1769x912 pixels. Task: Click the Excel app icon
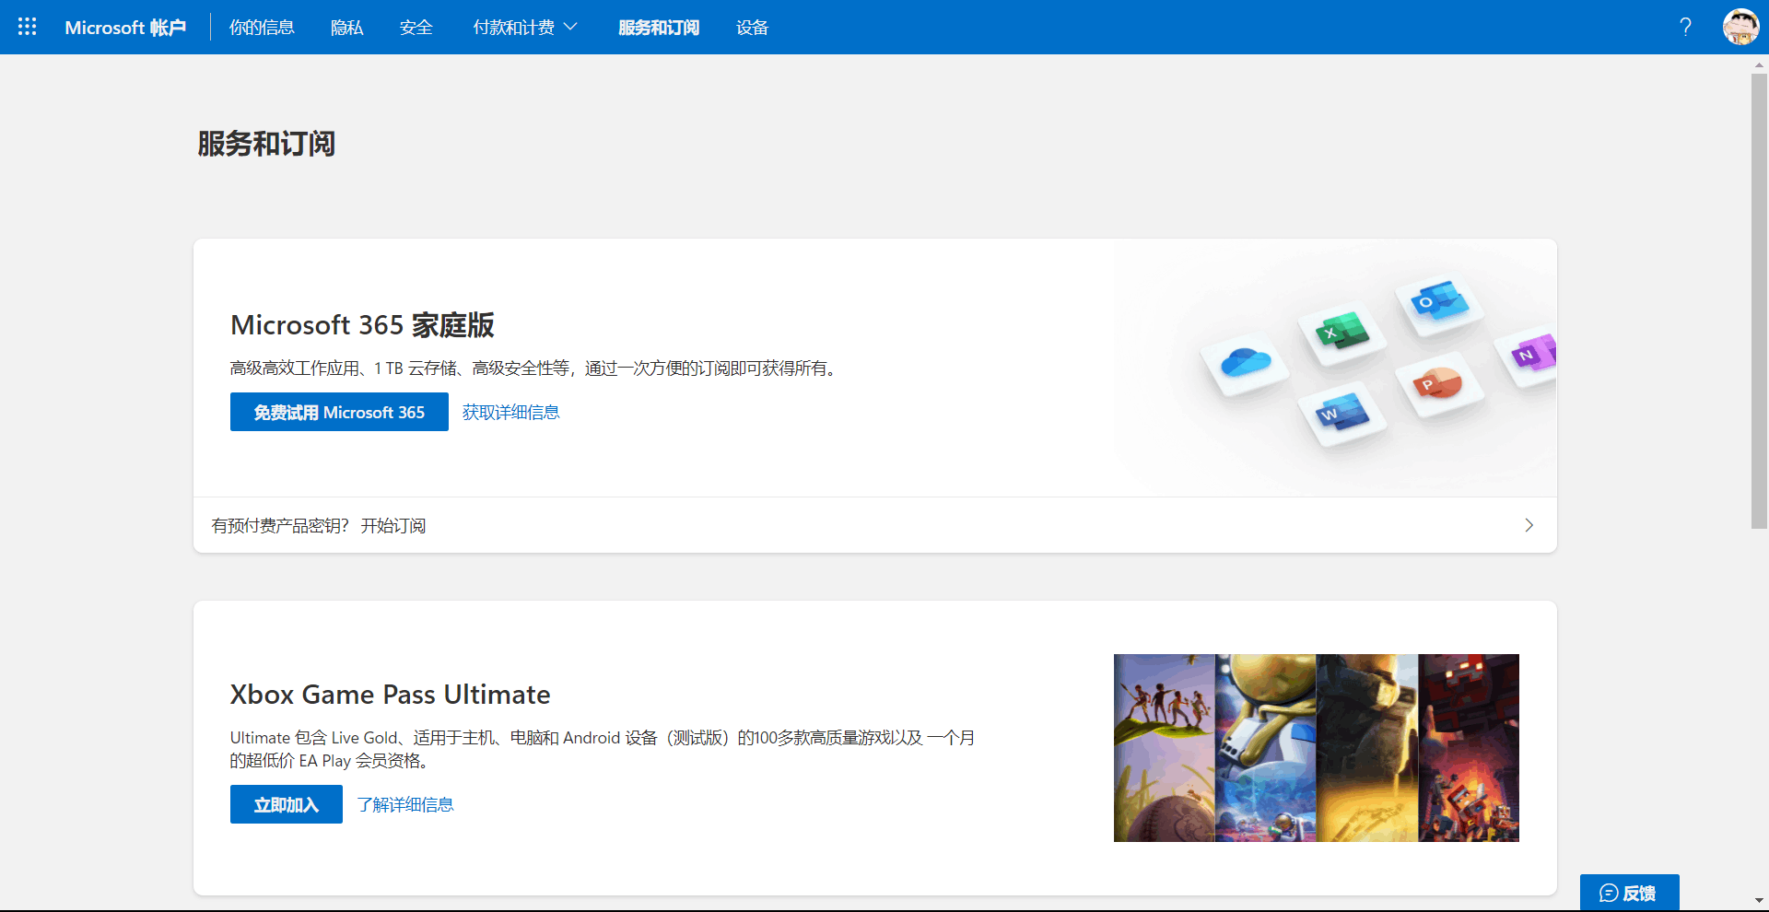pos(1342,332)
